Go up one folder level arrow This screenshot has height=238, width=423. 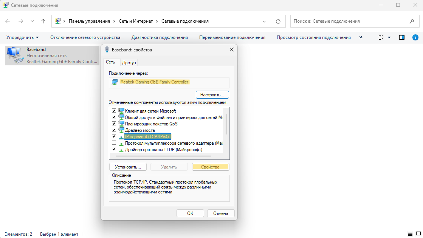43,21
